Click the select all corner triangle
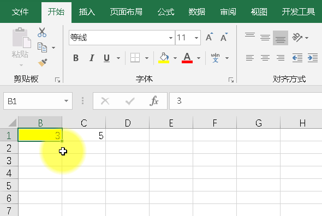 click(13, 123)
